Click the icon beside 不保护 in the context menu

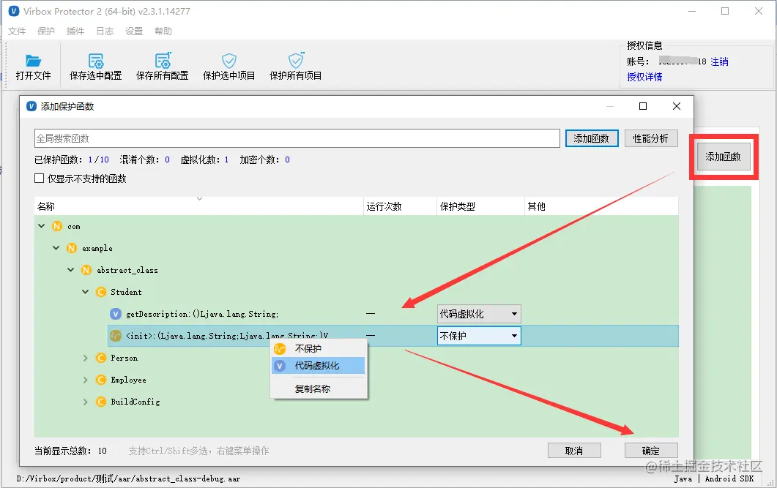280,349
